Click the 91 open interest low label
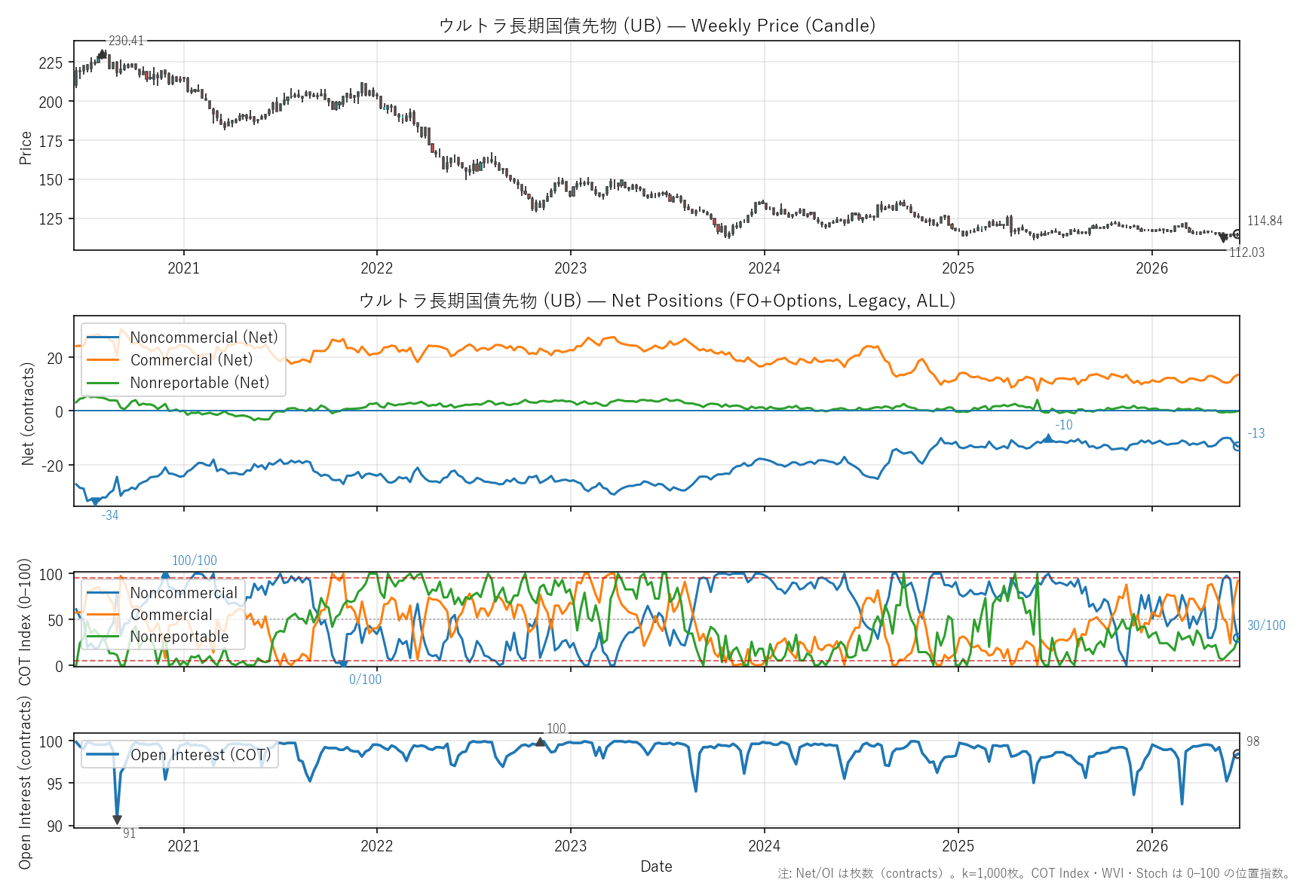Screen dimensions: 1303x889 (x=130, y=833)
